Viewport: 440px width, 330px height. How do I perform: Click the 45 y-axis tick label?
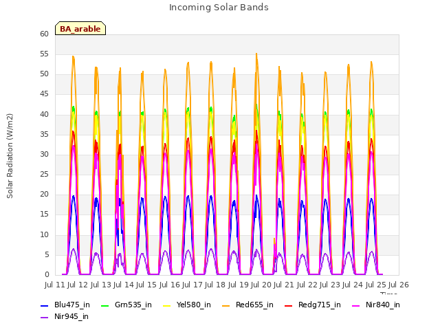point(44,94)
